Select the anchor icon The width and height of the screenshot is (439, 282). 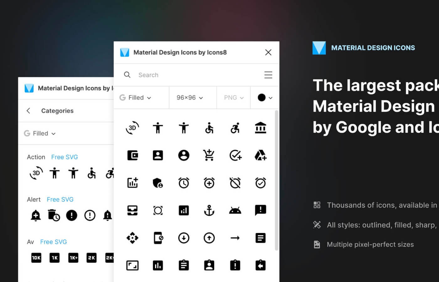coord(209,210)
